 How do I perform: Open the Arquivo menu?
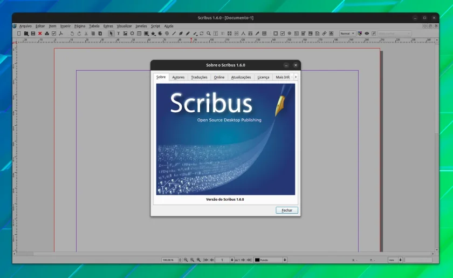tap(25, 26)
